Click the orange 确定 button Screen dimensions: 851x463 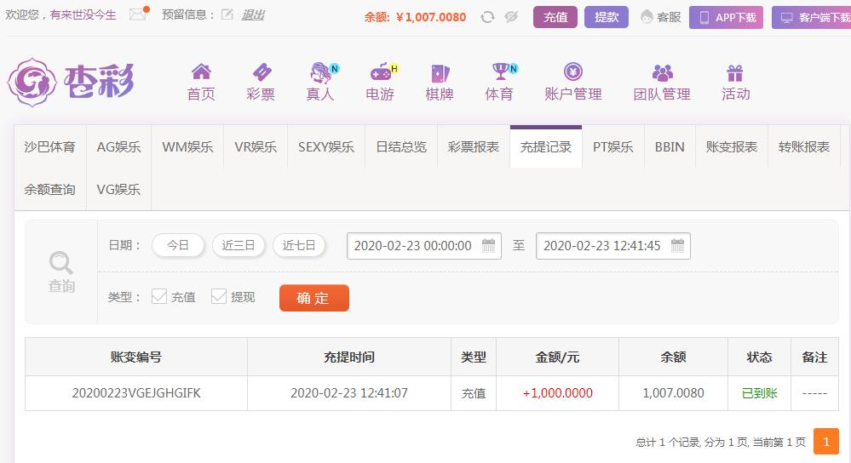pyautogui.click(x=314, y=298)
